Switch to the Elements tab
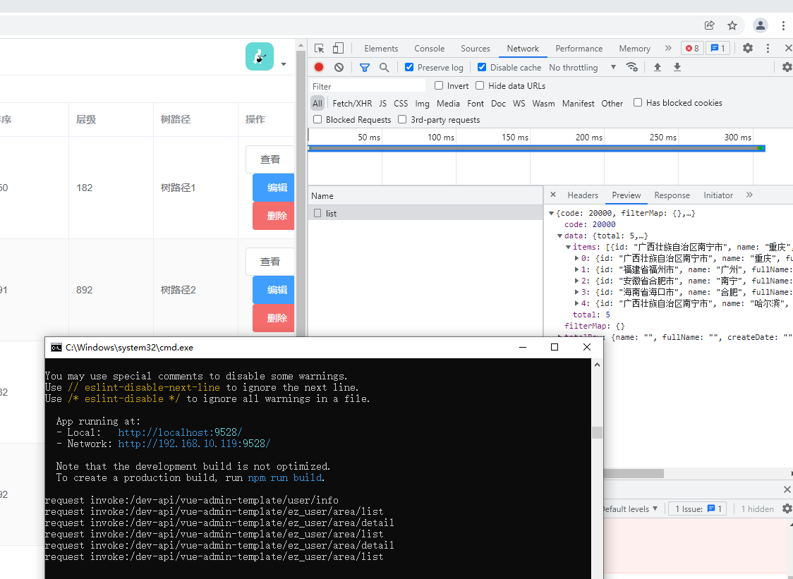 pyautogui.click(x=381, y=49)
